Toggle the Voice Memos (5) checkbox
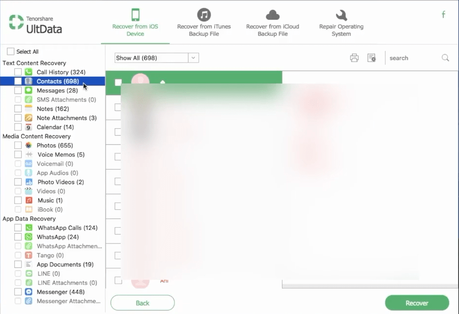Image resolution: width=459 pixels, height=314 pixels. 18,155
